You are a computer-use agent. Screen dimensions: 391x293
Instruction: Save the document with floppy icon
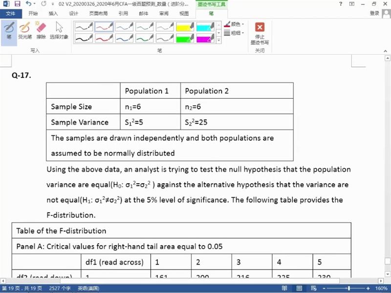pyautogui.click(x=17, y=4)
